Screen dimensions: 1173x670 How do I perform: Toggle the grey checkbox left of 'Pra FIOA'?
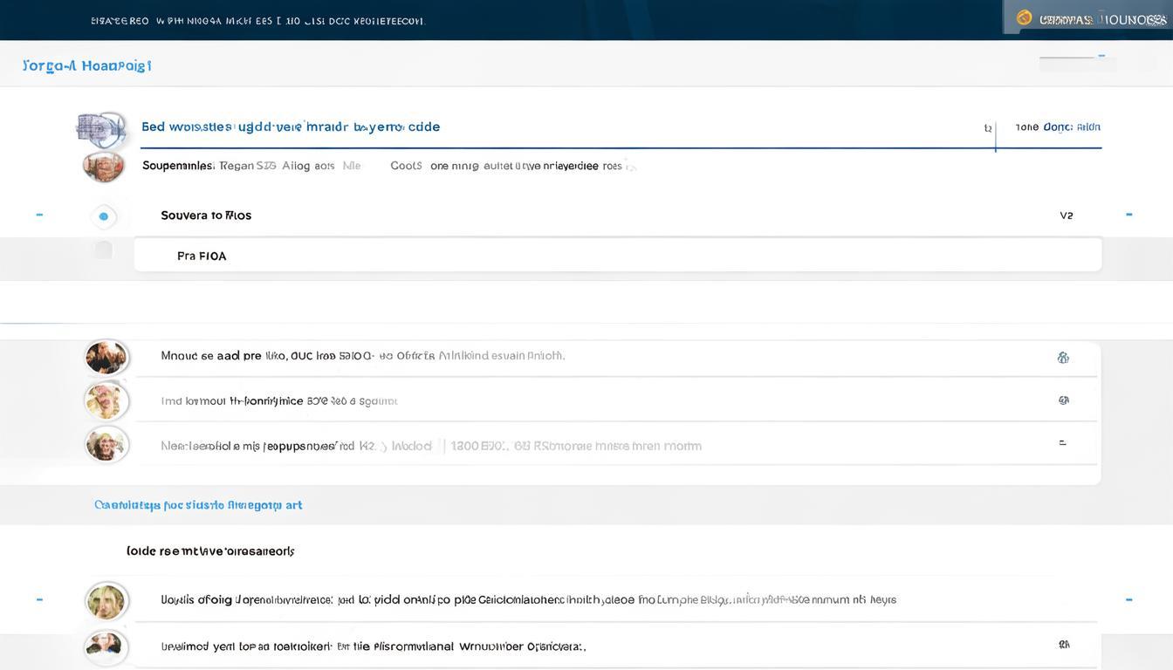(x=104, y=250)
